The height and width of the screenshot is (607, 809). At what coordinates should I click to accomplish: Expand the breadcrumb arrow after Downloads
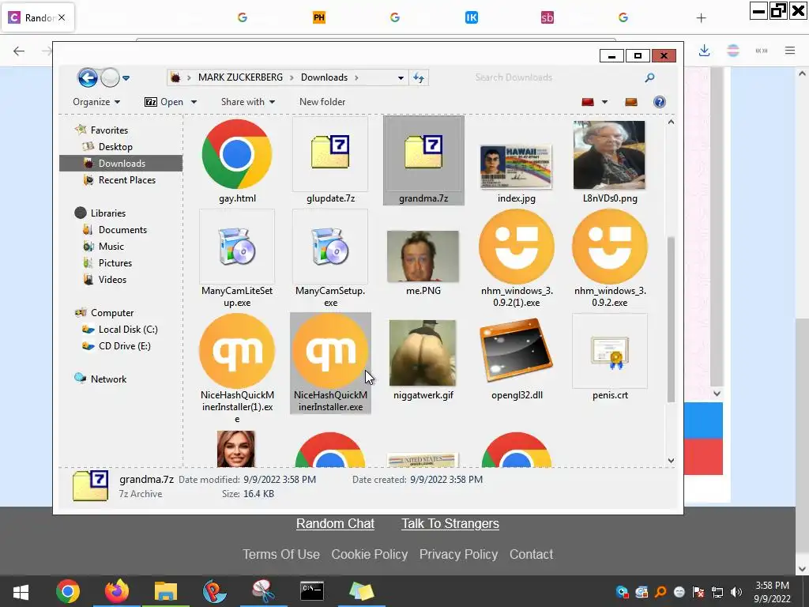point(356,78)
